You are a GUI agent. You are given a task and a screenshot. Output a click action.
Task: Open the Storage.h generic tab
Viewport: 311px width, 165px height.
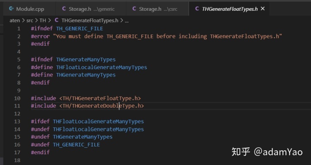coord(91,9)
